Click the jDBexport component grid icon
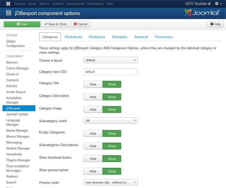The image size is (226, 188). click(8, 13)
